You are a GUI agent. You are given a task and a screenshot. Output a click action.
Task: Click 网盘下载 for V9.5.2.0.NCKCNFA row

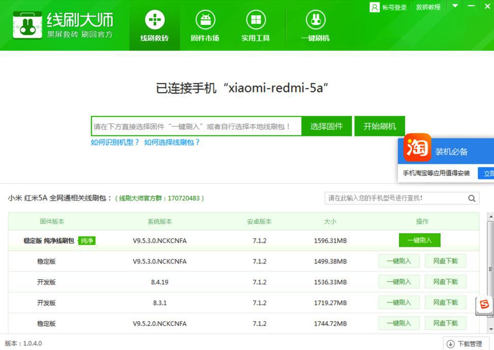(x=446, y=323)
